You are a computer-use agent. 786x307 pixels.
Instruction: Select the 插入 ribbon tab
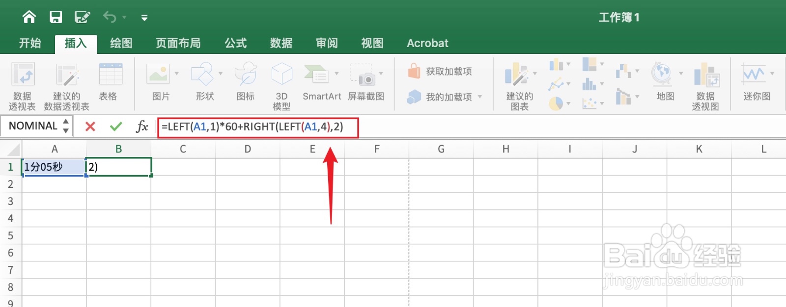coord(76,43)
